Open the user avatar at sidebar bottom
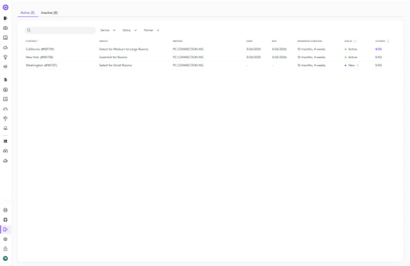Screen dimensions: 410x266 pos(5,258)
